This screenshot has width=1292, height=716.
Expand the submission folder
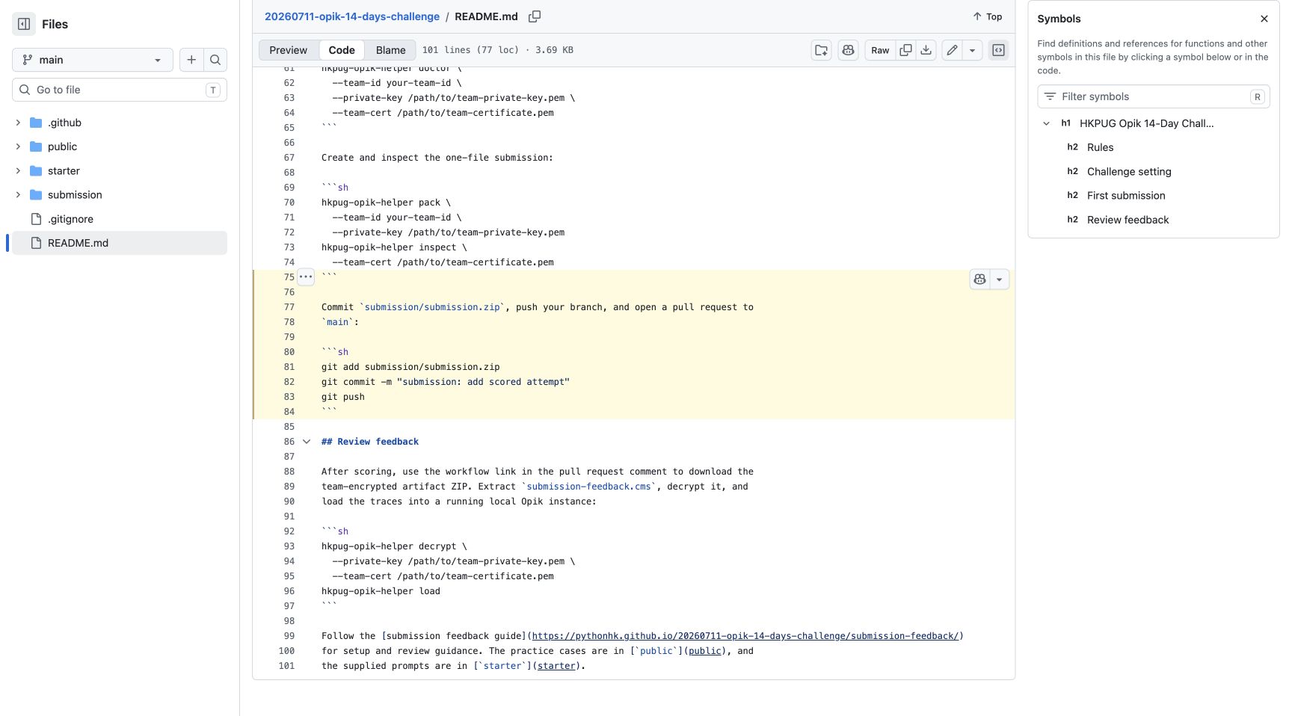coord(18,195)
